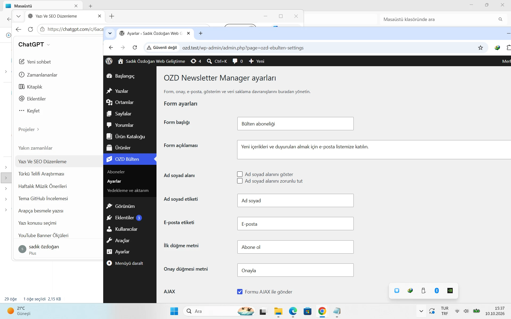Expand the ChatGPT model dropdown
The width and height of the screenshot is (511, 319).
point(34,44)
